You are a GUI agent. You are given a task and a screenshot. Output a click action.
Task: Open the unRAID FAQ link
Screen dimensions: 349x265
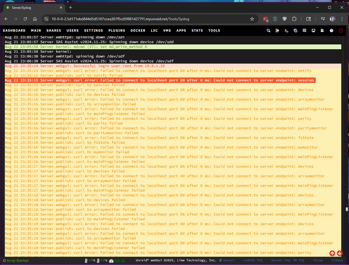[253, 260]
